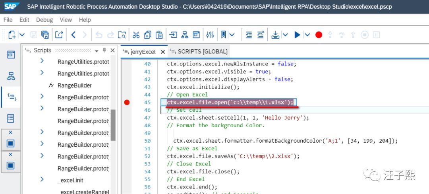Image resolution: width=429 pixels, height=194 pixels.
Task: Click the Build download-tray icon
Action: 275,35
